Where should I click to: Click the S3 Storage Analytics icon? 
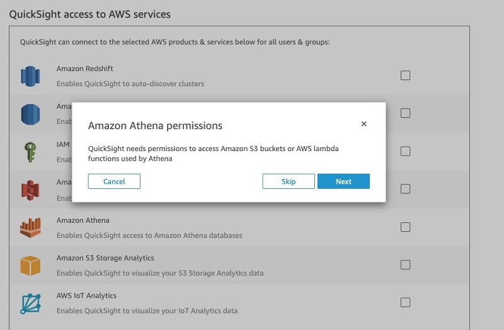30,265
